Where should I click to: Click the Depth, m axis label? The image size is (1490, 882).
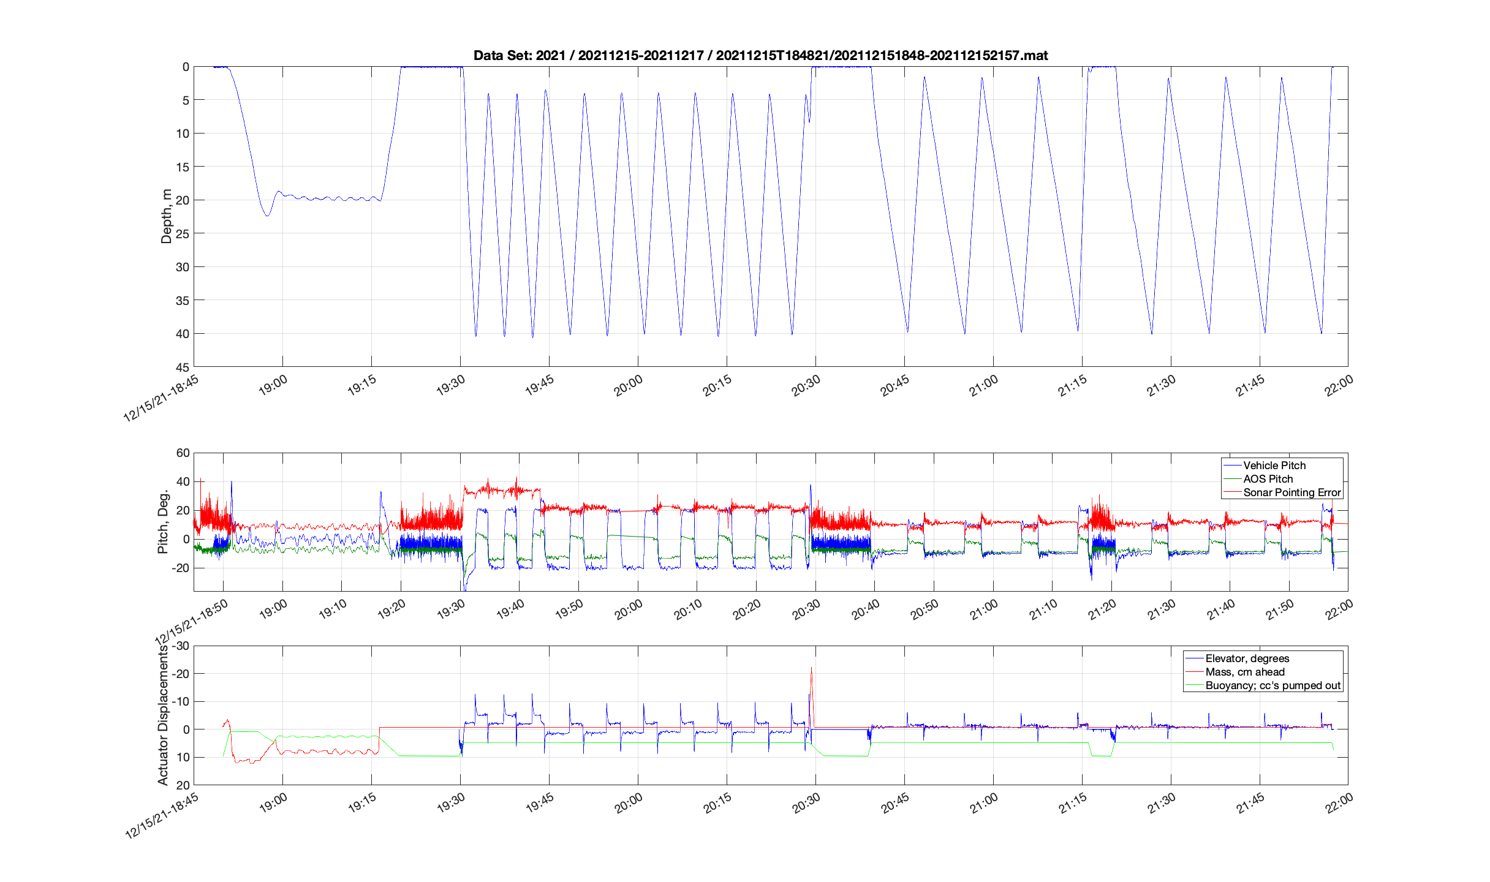[166, 216]
